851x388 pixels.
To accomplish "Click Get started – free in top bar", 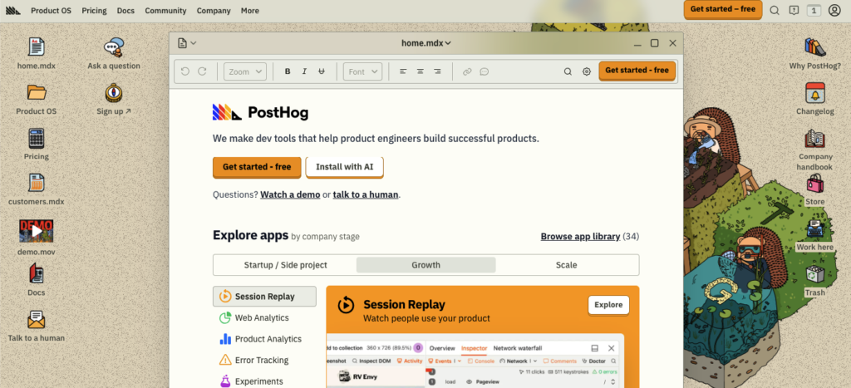I will [723, 9].
